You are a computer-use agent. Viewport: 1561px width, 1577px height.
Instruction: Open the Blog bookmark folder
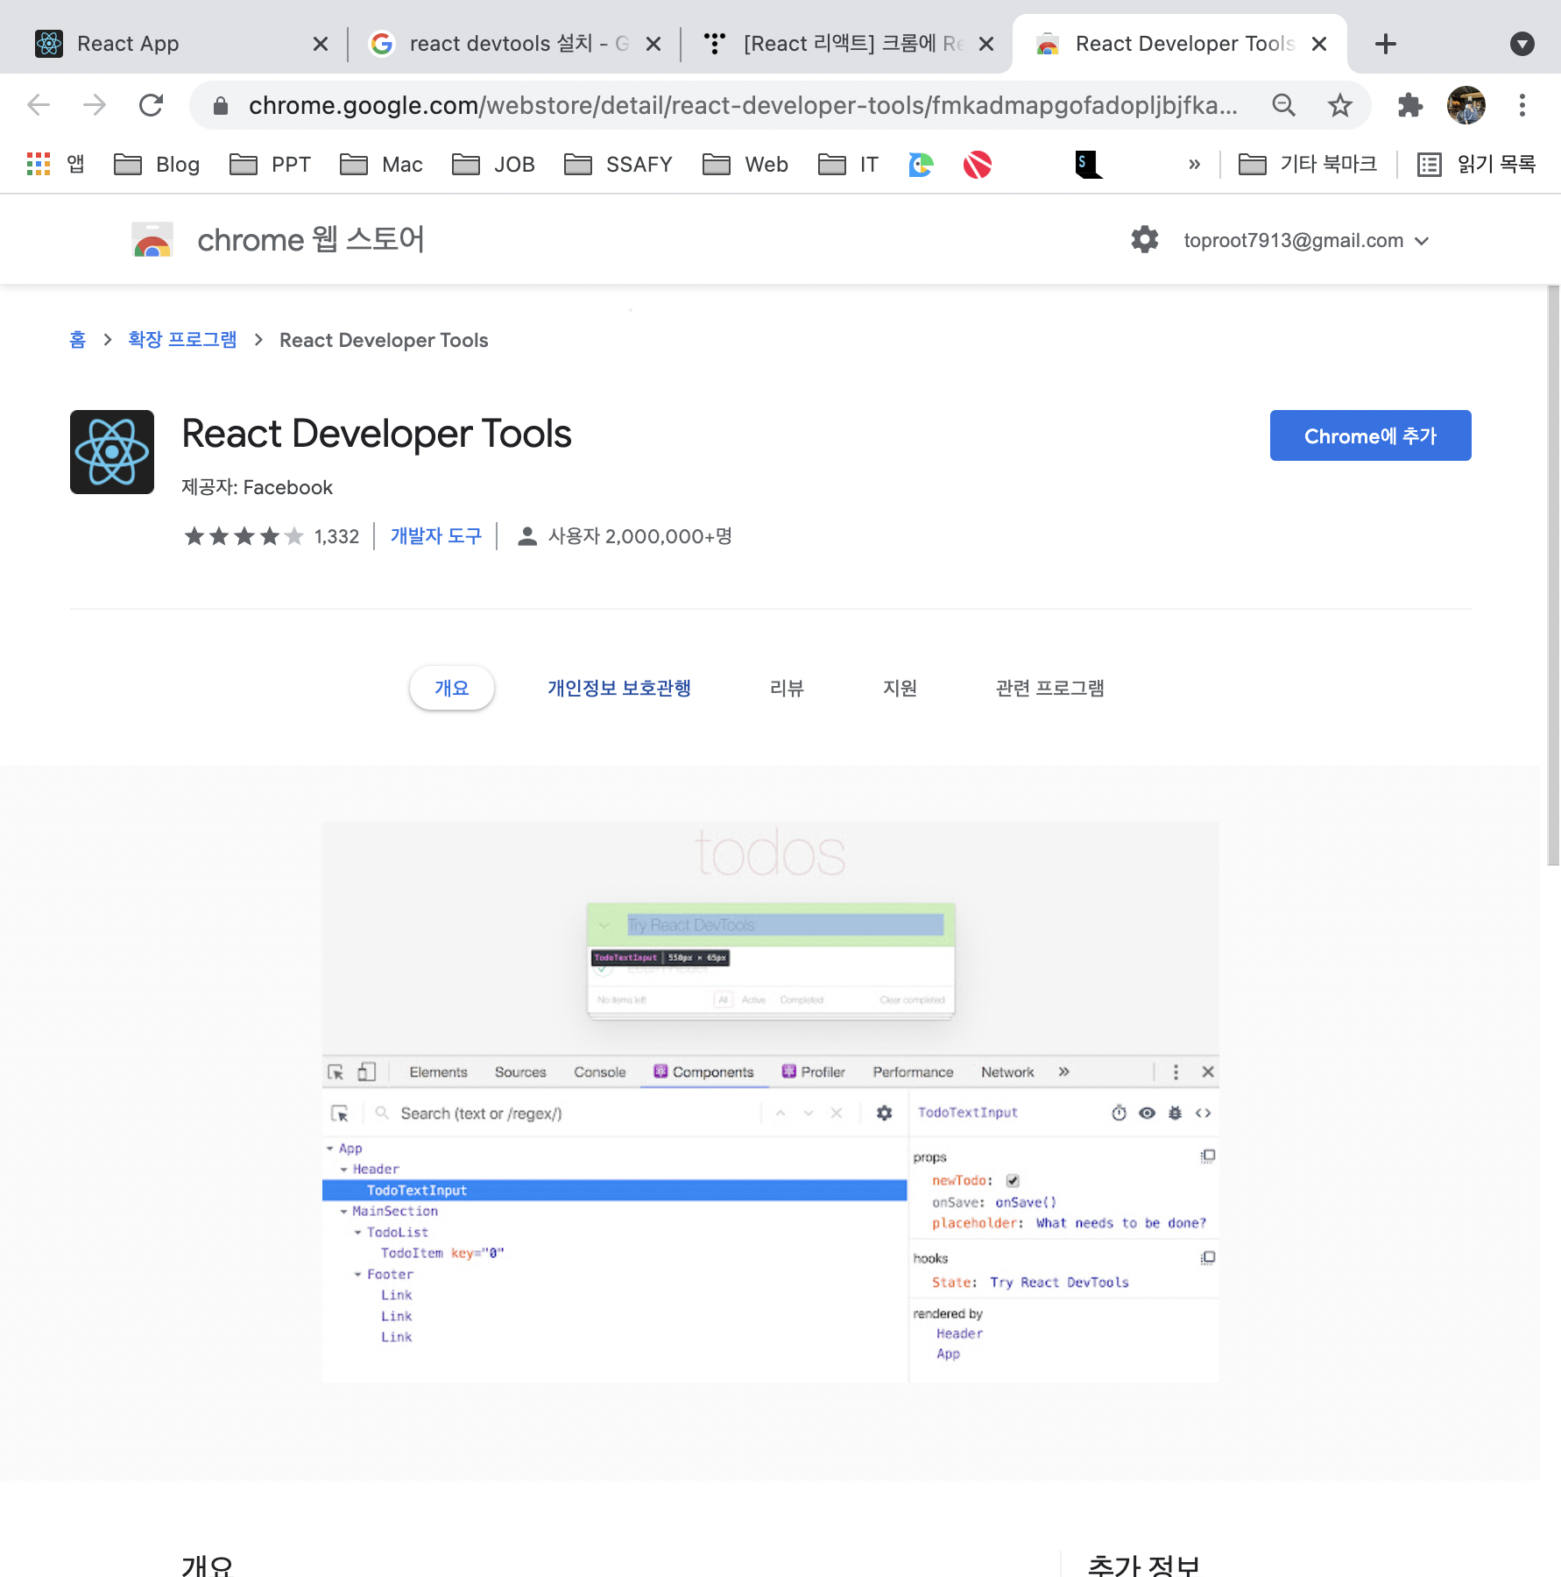(x=157, y=164)
